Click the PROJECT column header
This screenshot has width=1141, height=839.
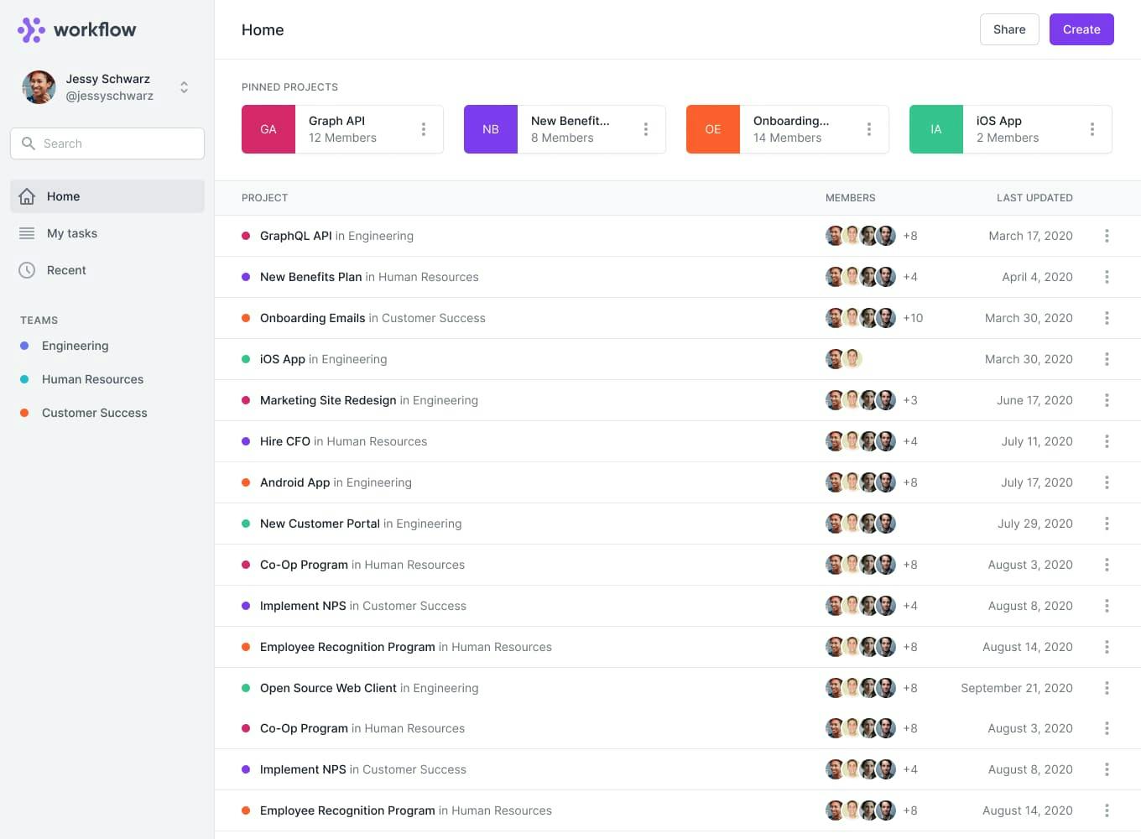click(265, 198)
